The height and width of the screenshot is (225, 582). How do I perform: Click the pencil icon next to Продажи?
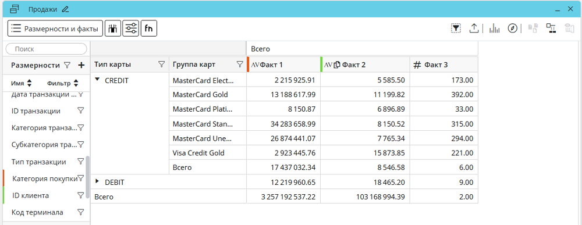65,9
